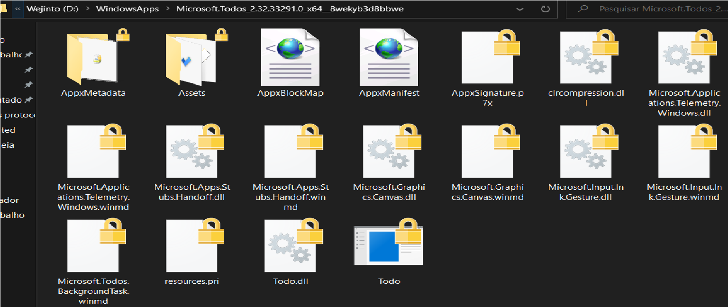Select Microsoft.Input.Ink.Gesture.winmd icon
Screen dimensions: 728x307
point(688,151)
